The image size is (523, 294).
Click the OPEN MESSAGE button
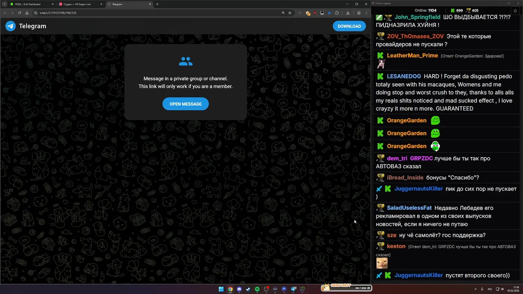[186, 104]
